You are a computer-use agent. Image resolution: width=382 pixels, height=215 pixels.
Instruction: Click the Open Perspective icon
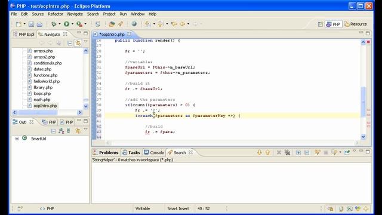click(x=321, y=24)
